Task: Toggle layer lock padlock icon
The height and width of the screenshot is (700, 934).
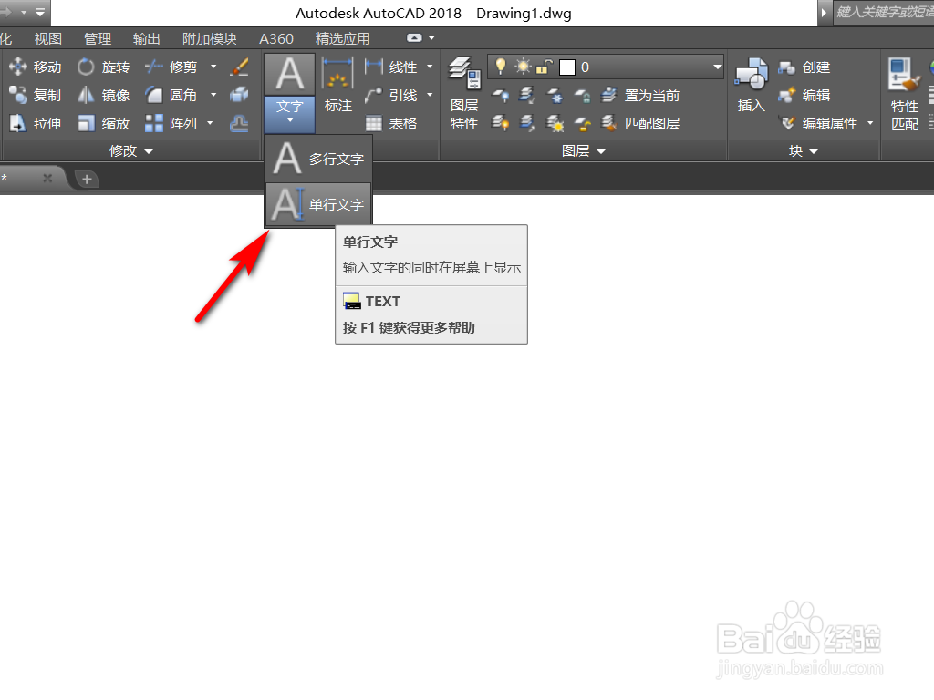Action: [544, 67]
